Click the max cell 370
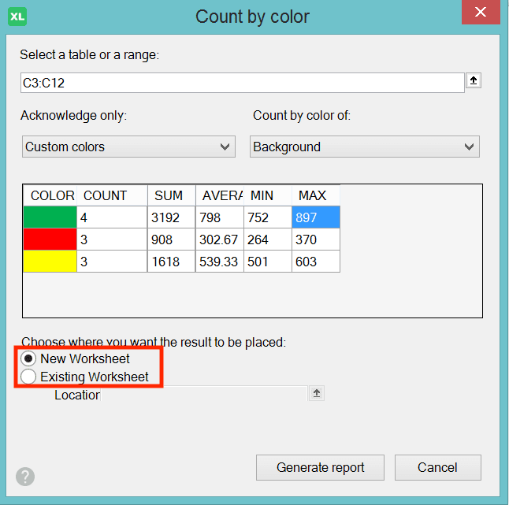The height and width of the screenshot is (505, 509). tap(316, 240)
